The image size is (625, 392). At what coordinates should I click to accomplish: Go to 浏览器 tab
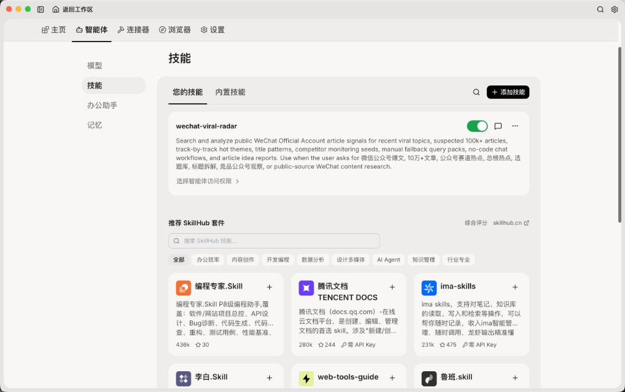(175, 30)
